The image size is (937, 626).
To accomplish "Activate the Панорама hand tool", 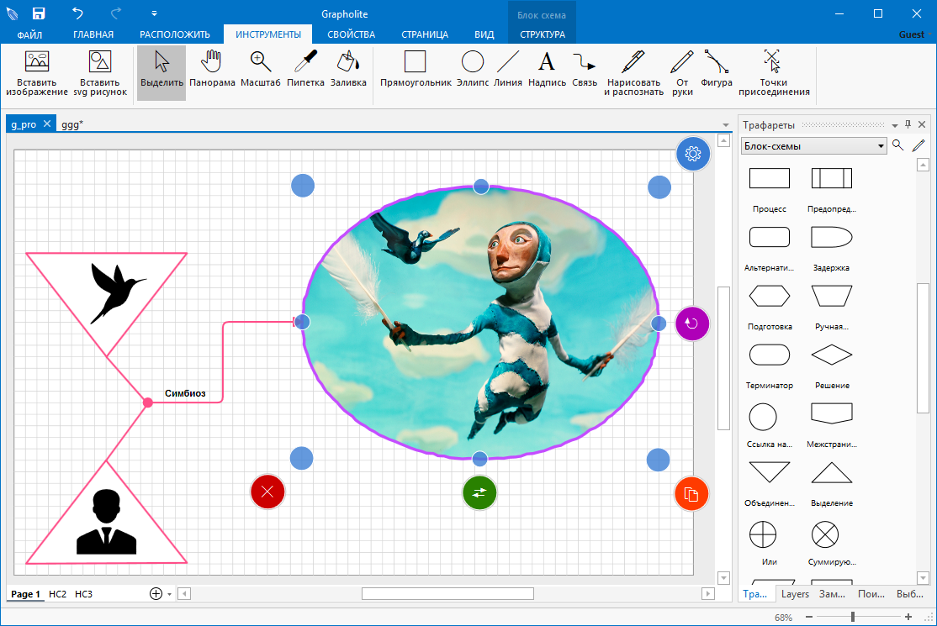I will pos(212,70).
